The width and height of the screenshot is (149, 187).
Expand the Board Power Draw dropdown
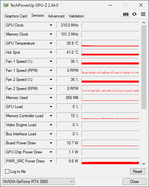pos(51,143)
